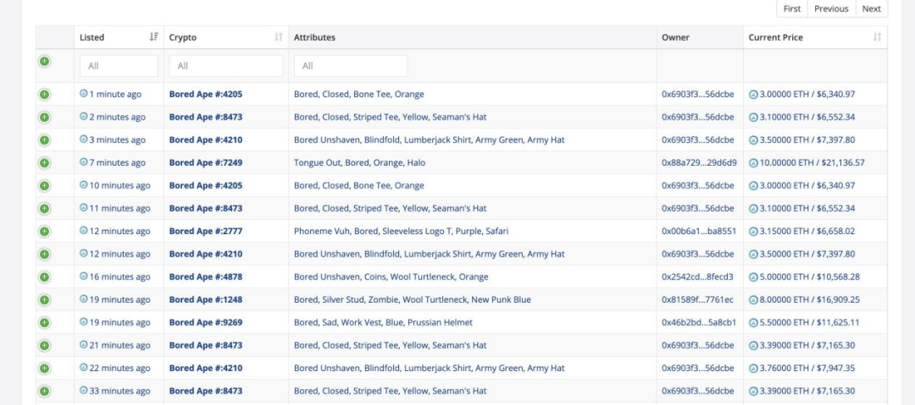Viewport: 915px width, 405px height.
Task: Expand row for Bored Ape #7249
Action: (x=44, y=162)
